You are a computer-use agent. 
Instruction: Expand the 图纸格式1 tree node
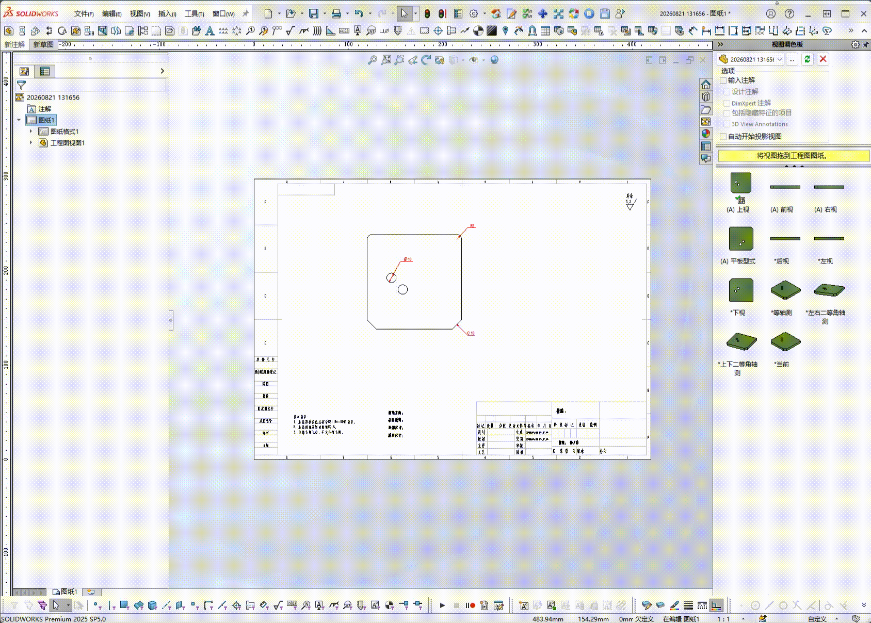pos(31,132)
